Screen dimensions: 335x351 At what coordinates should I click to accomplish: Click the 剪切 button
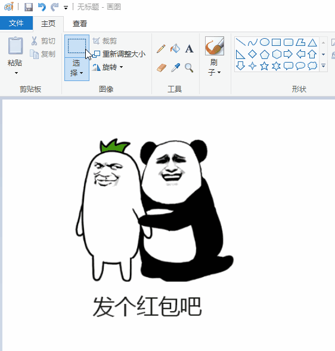click(43, 41)
